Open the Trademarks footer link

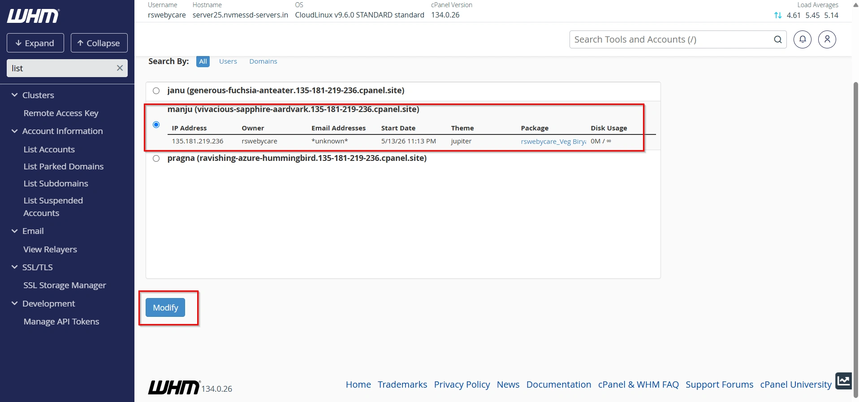point(402,385)
